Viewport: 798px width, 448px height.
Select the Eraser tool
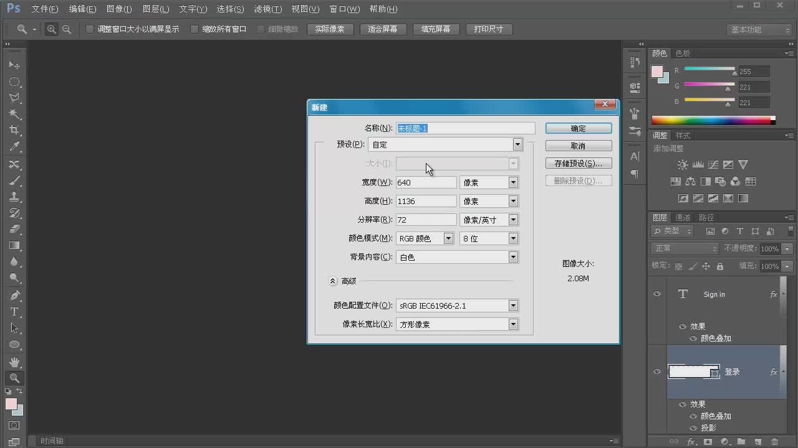point(14,229)
